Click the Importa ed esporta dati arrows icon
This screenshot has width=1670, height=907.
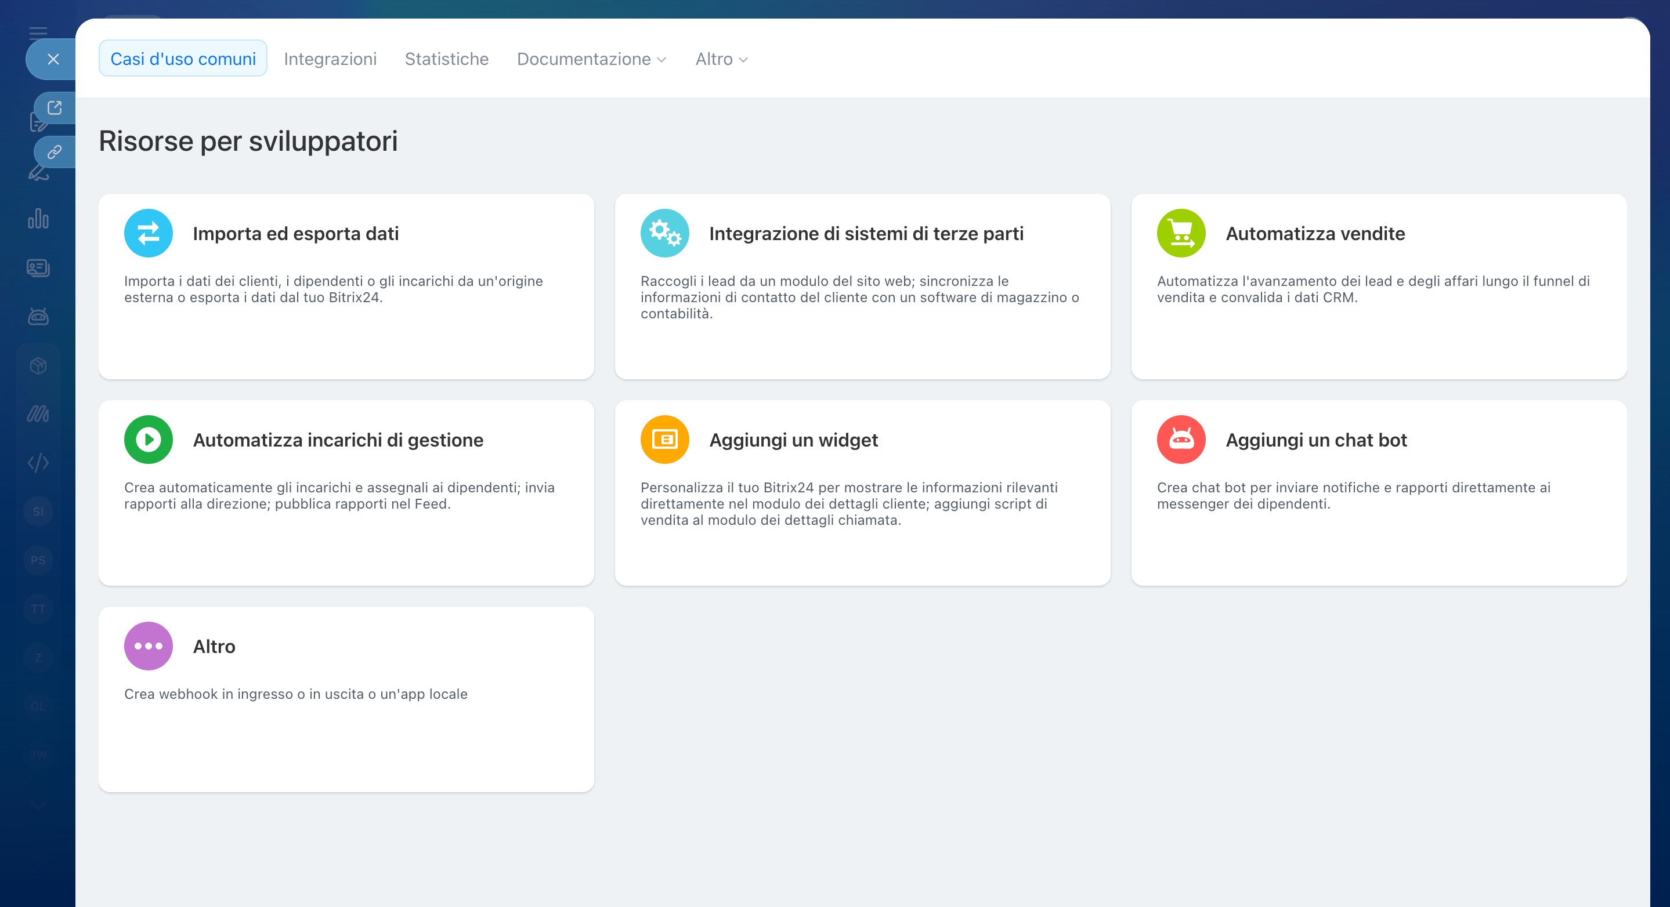click(x=149, y=233)
